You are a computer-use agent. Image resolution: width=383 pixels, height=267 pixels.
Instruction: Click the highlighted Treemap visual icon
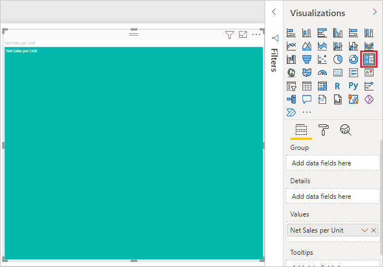[x=369, y=59]
